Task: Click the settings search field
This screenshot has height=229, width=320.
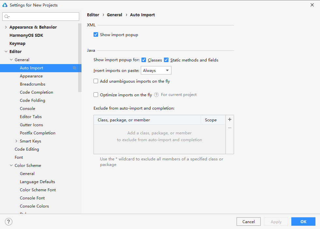Action: pos(41,17)
